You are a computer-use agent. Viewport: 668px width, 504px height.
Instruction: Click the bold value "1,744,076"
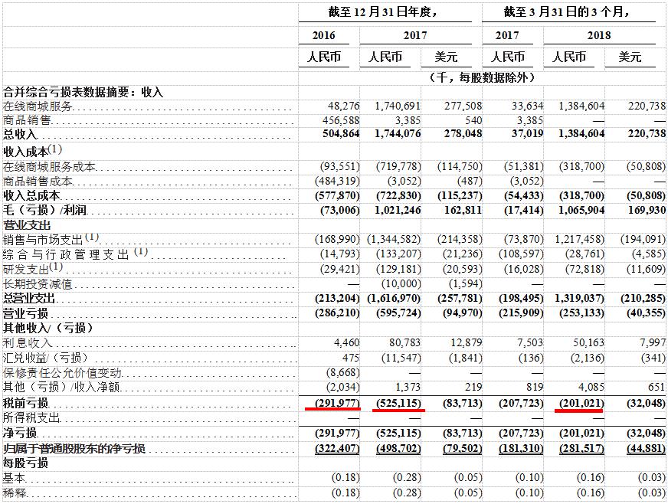click(x=398, y=134)
